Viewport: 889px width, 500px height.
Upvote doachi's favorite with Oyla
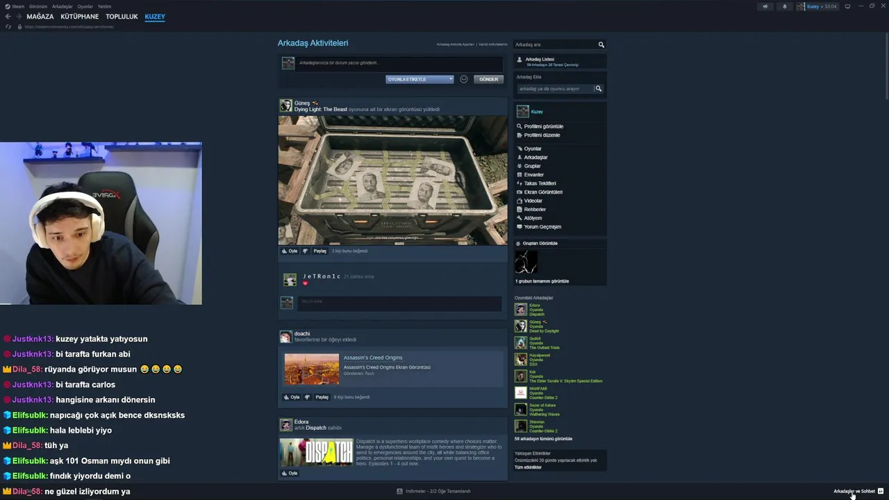click(x=291, y=397)
